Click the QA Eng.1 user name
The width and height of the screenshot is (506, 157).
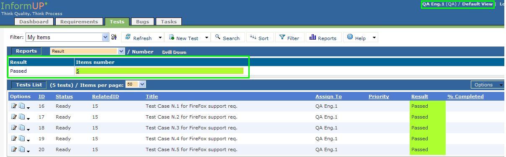pyautogui.click(x=433, y=4)
